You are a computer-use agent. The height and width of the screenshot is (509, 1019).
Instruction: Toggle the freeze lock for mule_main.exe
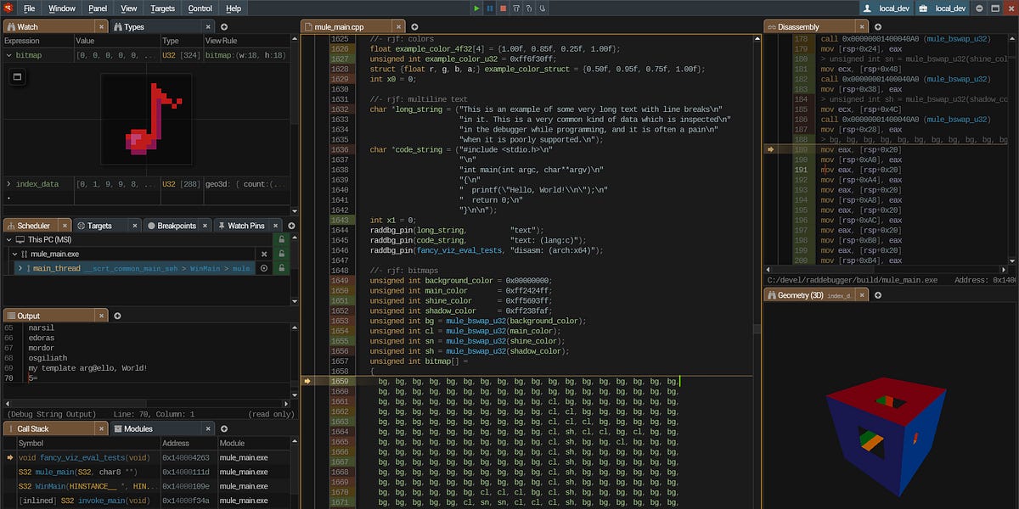282,253
